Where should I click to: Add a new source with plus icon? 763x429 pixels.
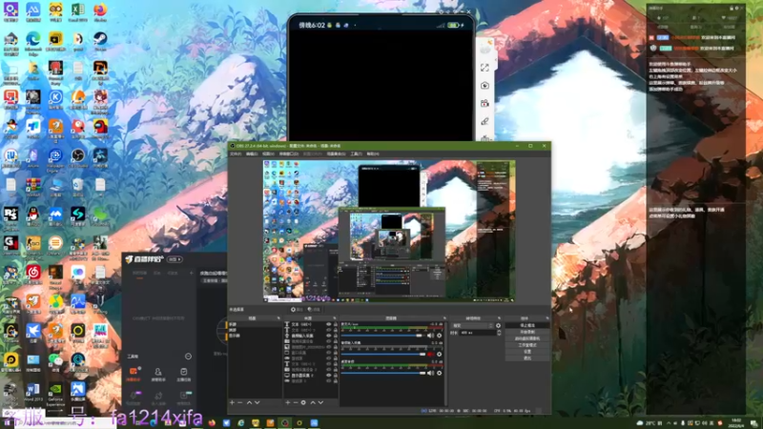pos(288,402)
